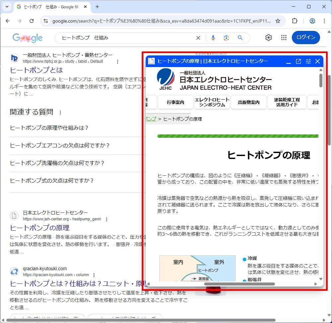Open the Google apps grid

click(x=284, y=38)
